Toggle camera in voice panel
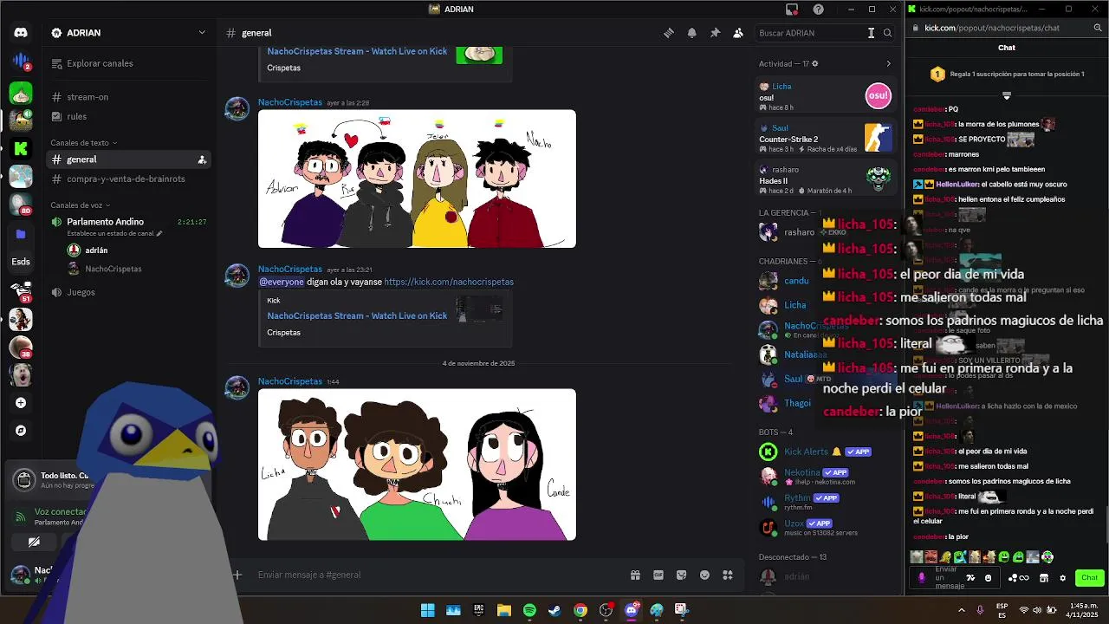This screenshot has width=1109, height=624. coord(34,543)
